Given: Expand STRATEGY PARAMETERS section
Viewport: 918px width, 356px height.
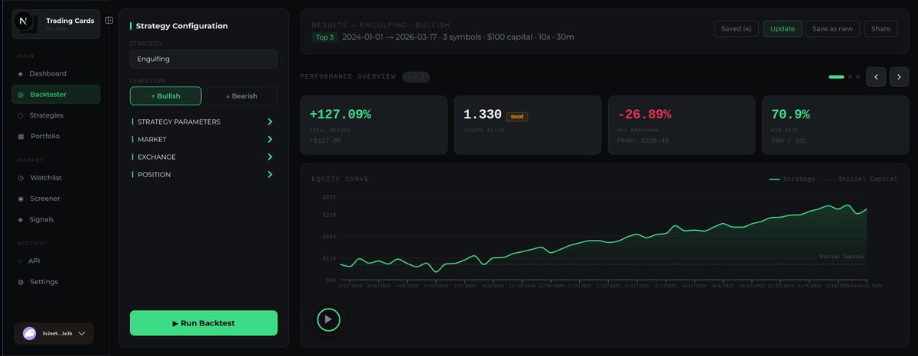Looking at the screenshot, I should (203, 121).
